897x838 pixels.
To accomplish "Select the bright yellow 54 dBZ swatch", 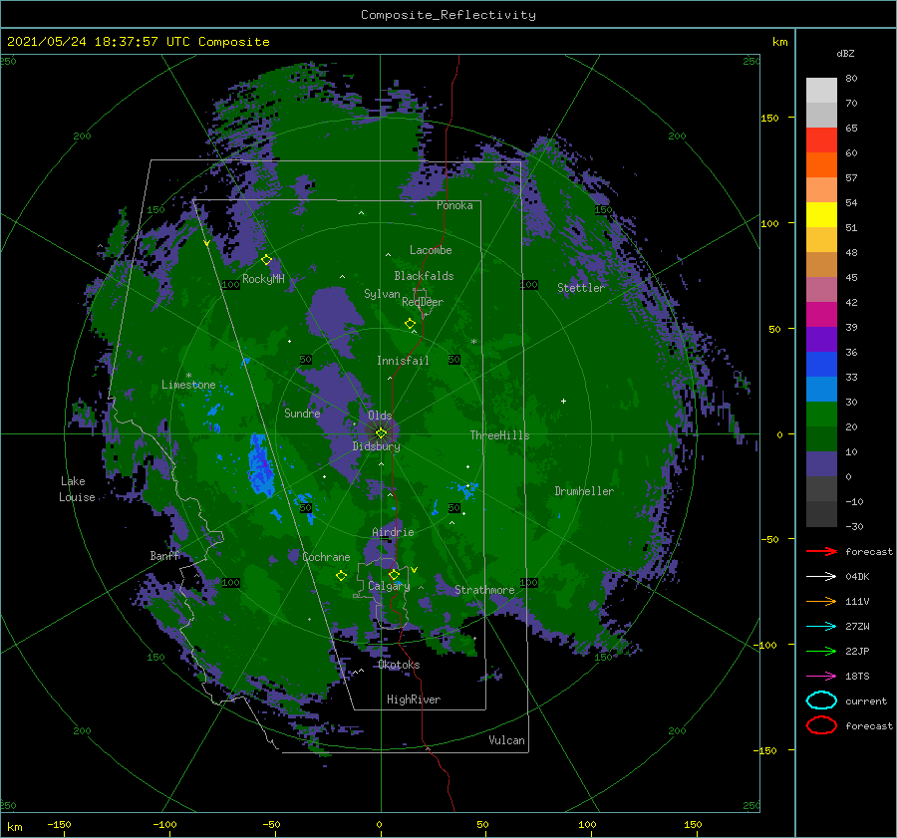I will tap(821, 214).
